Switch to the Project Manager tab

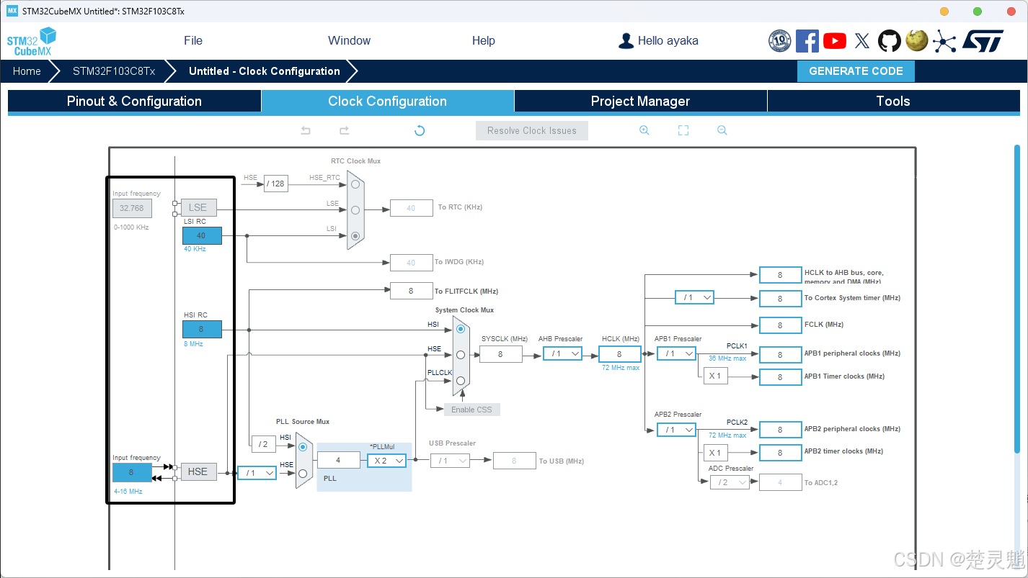[641, 101]
